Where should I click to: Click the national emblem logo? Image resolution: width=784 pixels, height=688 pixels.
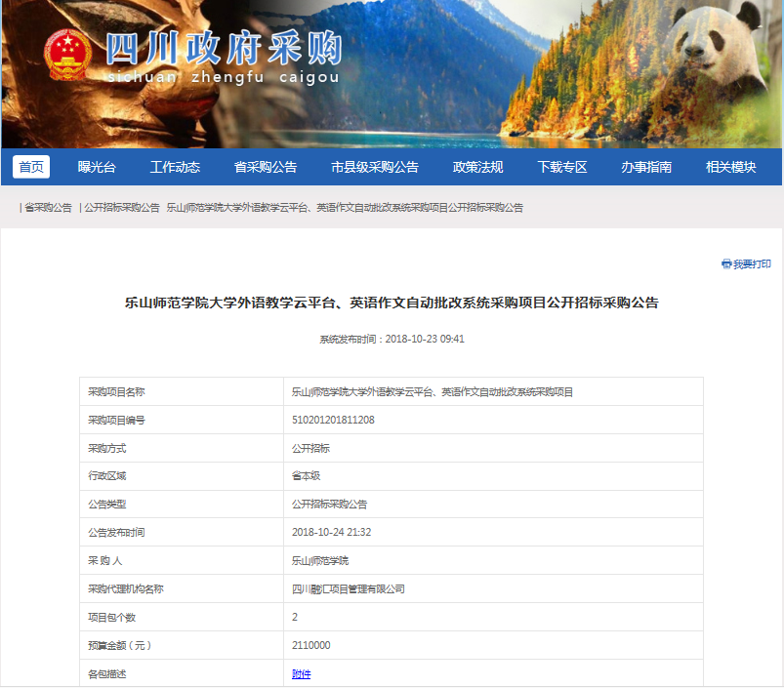(68, 56)
